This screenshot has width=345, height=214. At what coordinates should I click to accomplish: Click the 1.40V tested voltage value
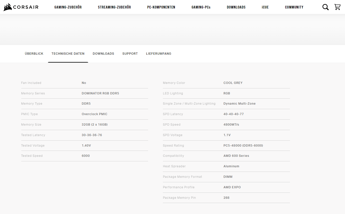[x=86, y=146]
